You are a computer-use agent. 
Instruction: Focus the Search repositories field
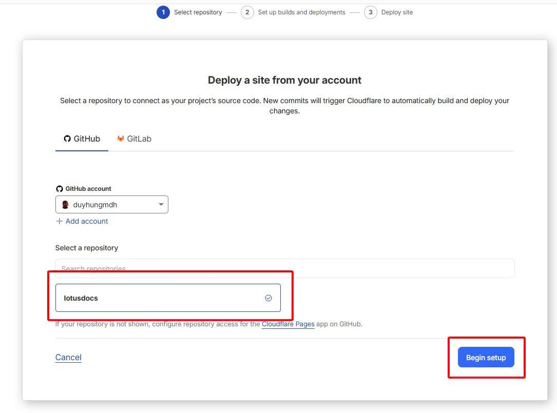pyautogui.click(x=284, y=268)
